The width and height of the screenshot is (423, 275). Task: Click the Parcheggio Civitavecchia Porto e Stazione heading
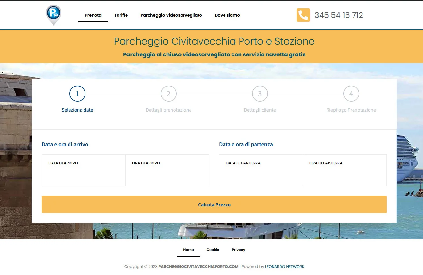point(214,41)
